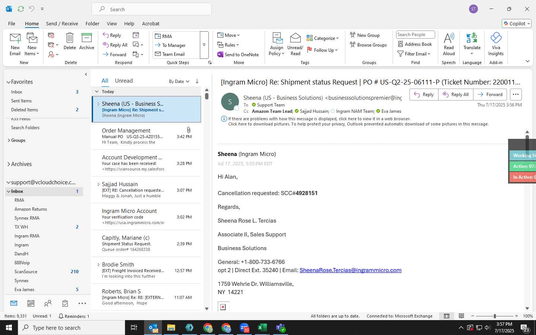Click the Copilot button
Image resolution: width=536 pixels, height=335 pixels.
coord(516,23)
